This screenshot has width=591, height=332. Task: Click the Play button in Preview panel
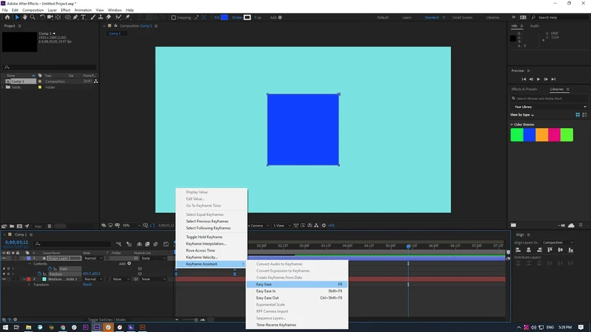539,79
